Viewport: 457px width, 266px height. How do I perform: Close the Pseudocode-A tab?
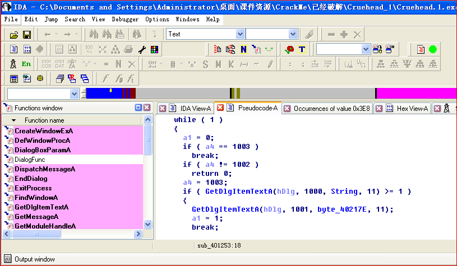click(x=220, y=108)
